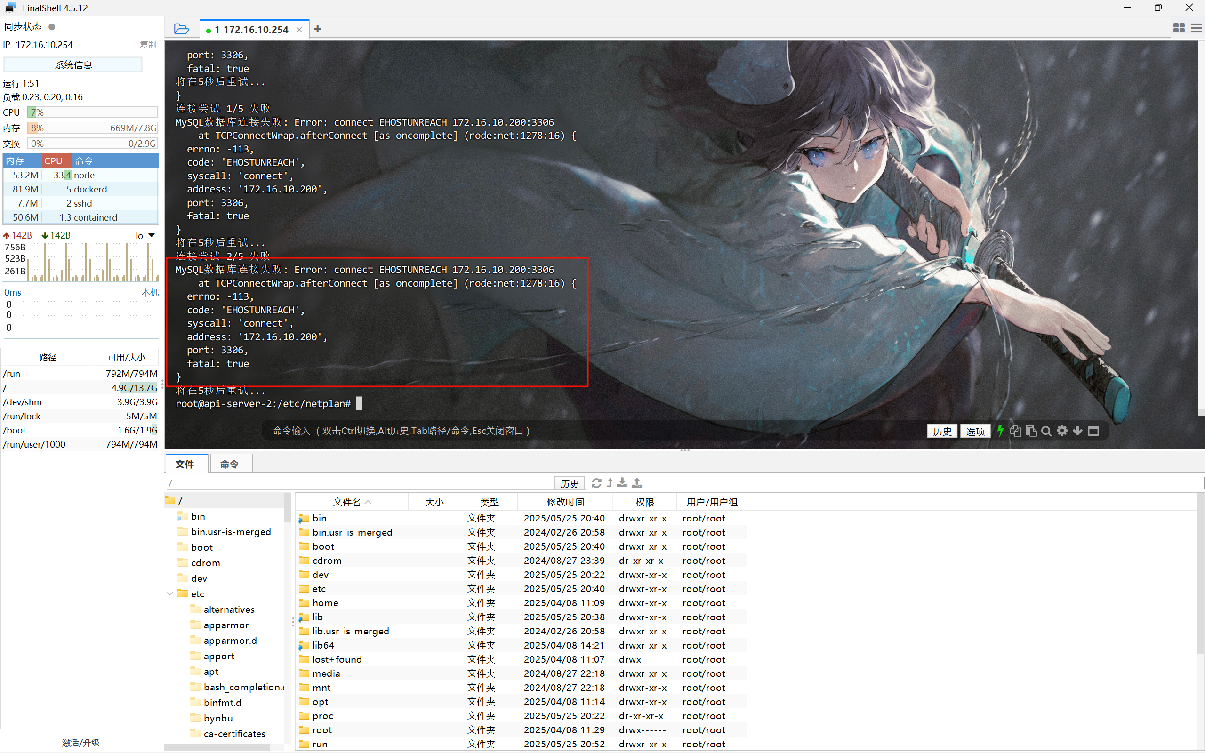Click the terminal search magnifier icon
This screenshot has height=753, width=1205.
tap(1046, 431)
